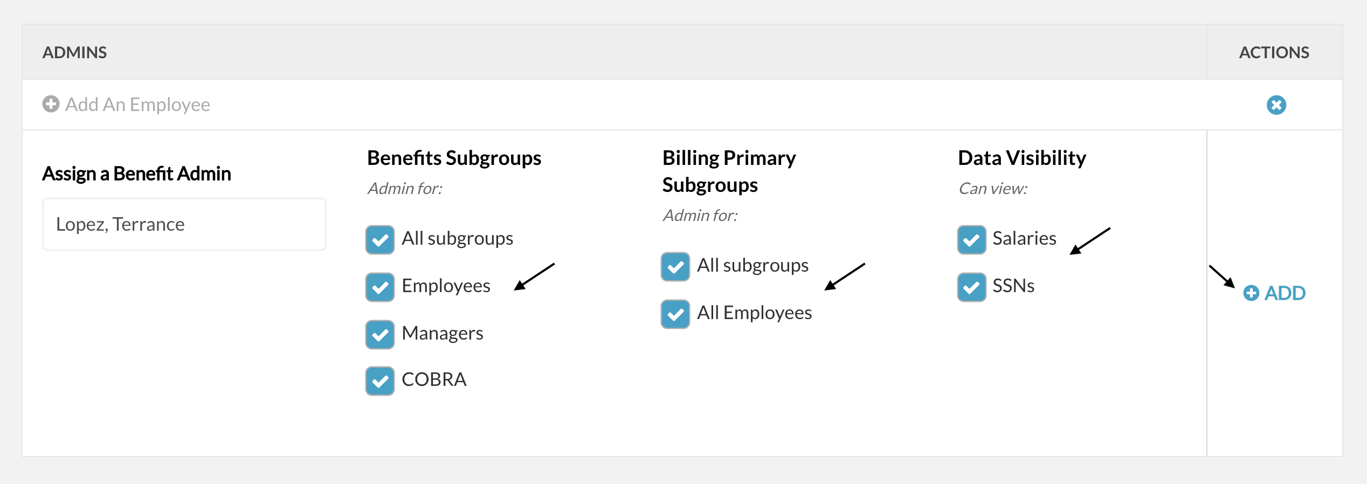The height and width of the screenshot is (484, 1367).
Task: Click the Add An Employee link text
Action: click(x=137, y=105)
